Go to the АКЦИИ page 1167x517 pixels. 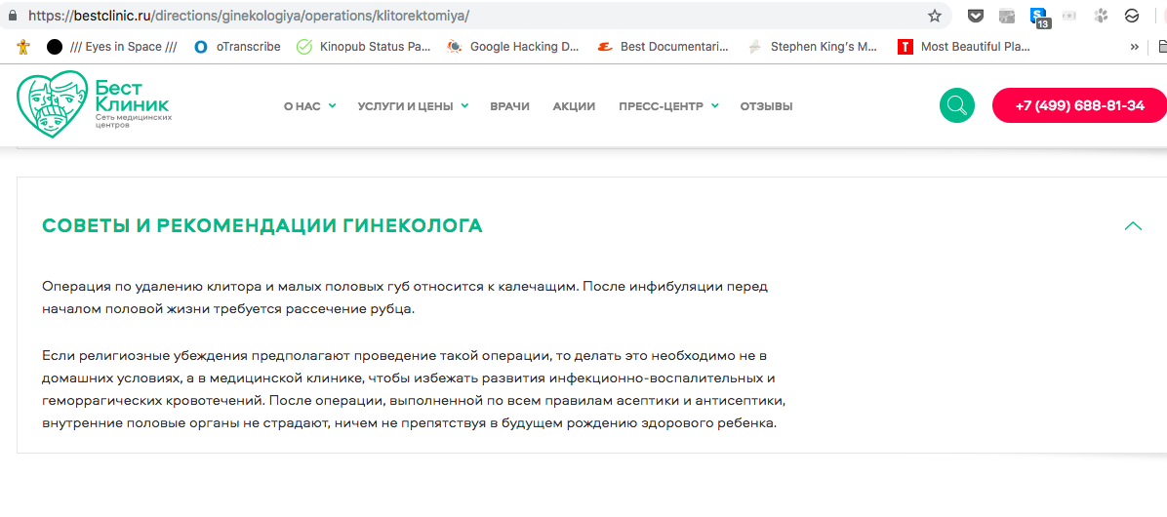point(574,106)
